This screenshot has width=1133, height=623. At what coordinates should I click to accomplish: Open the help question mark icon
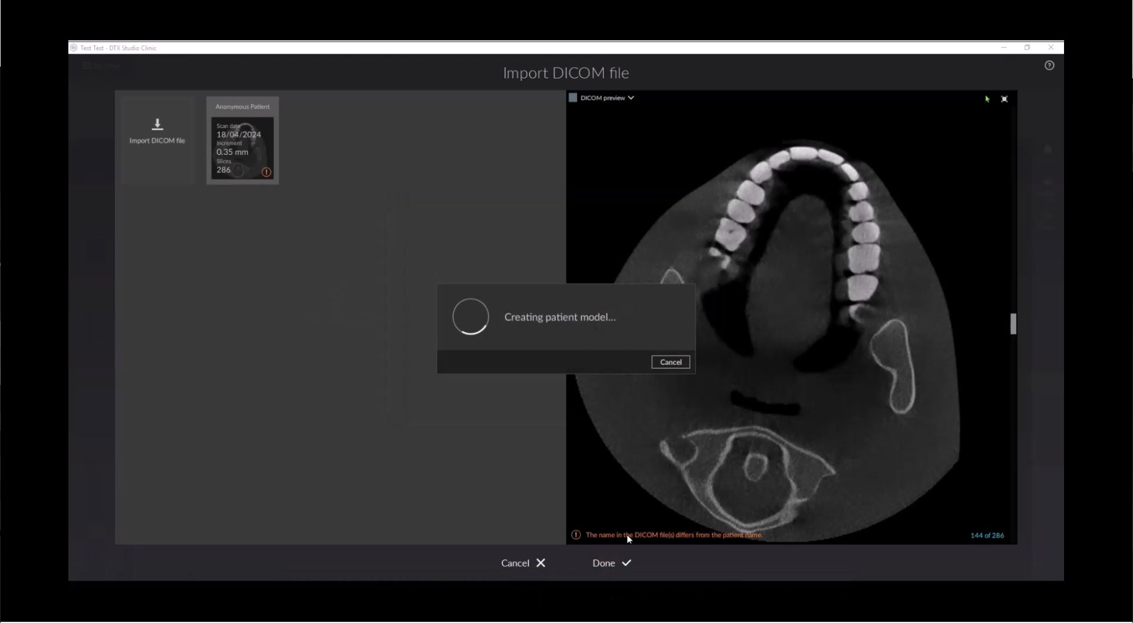click(1049, 65)
